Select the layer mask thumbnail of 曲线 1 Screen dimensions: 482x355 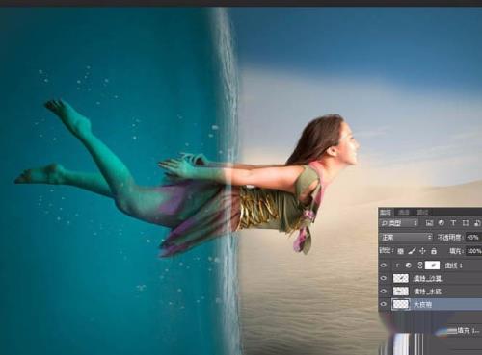pyautogui.click(x=432, y=266)
